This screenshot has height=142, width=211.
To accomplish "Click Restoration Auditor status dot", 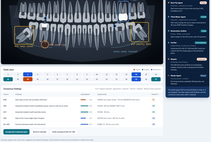I will pyautogui.click(x=169, y=31).
